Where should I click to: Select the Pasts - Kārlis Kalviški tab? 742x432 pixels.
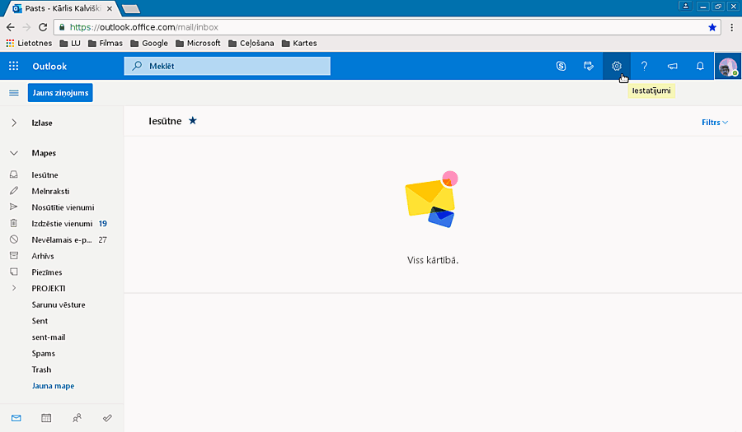(x=62, y=8)
